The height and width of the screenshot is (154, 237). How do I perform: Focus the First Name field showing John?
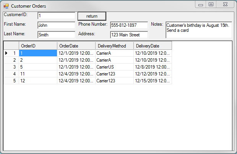click(56, 25)
